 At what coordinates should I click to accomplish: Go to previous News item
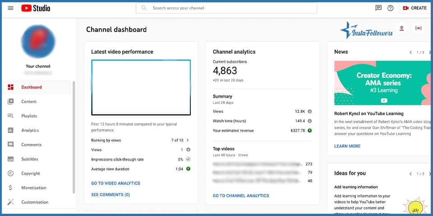click(410, 52)
